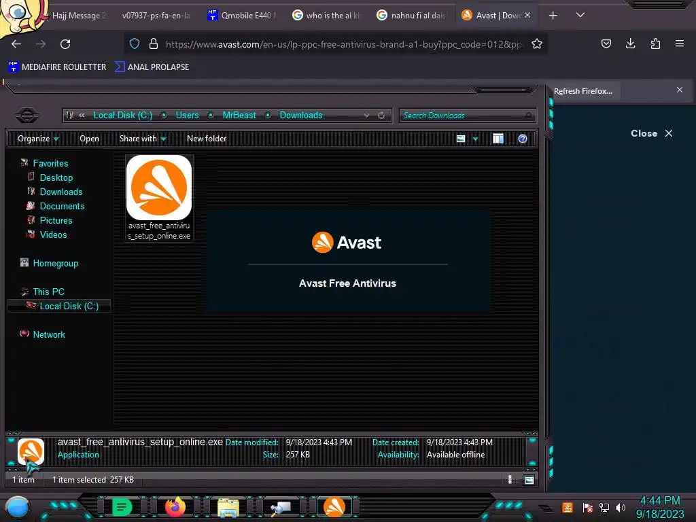The height and width of the screenshot is (522, 696).
Task: Click Explorer back navigation button
Action: [x=27, y=116]
